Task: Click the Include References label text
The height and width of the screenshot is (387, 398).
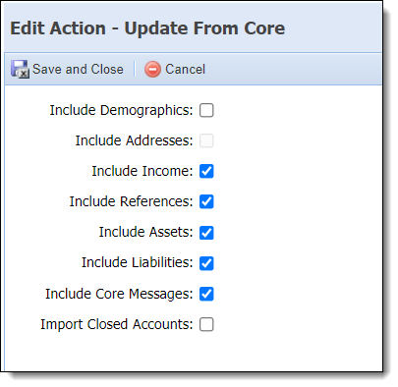Action: [131, 201]
